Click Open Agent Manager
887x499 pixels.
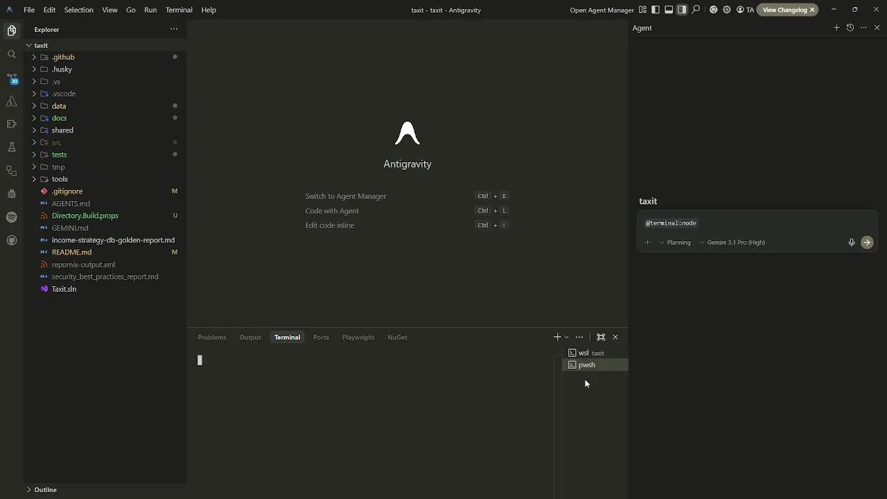pyautogui.click(x=601, y=10)
